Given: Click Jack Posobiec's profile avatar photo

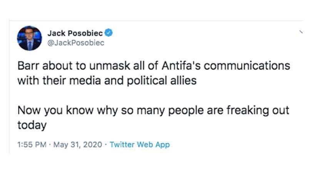Looking at the screenshot, I should tap(29, 38).
